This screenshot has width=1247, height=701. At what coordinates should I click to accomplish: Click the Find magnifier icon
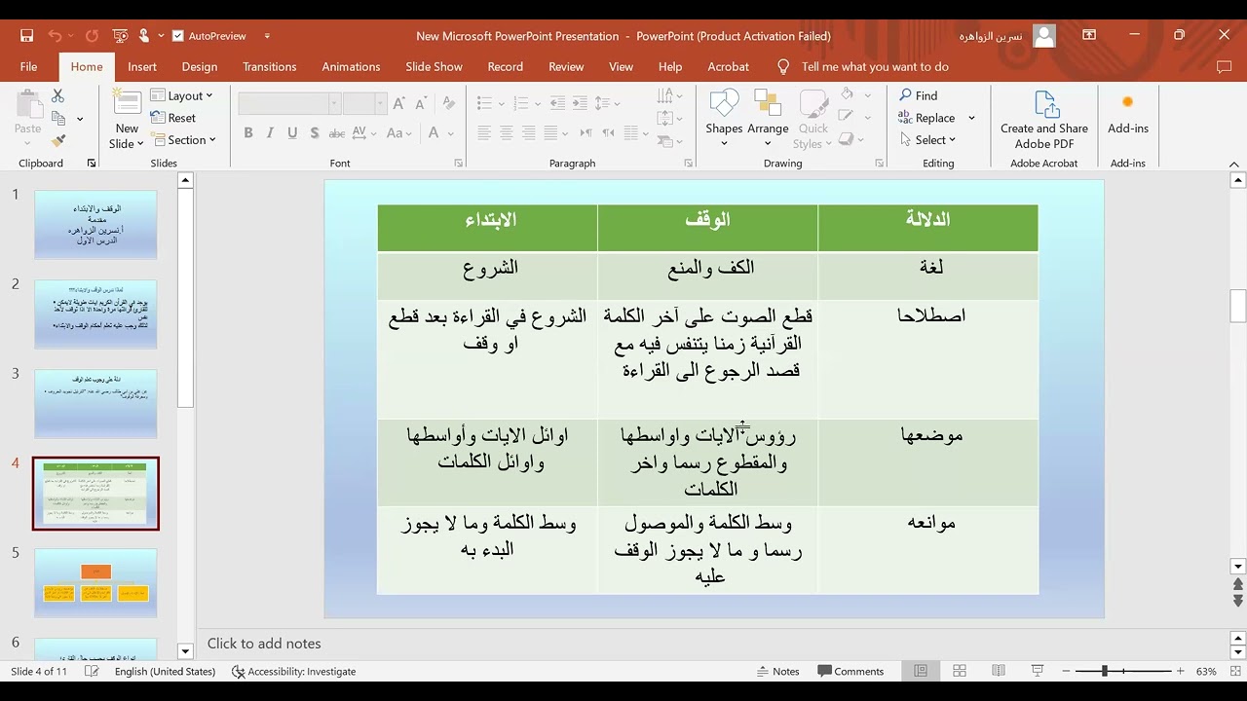click(x=905, y=95)
